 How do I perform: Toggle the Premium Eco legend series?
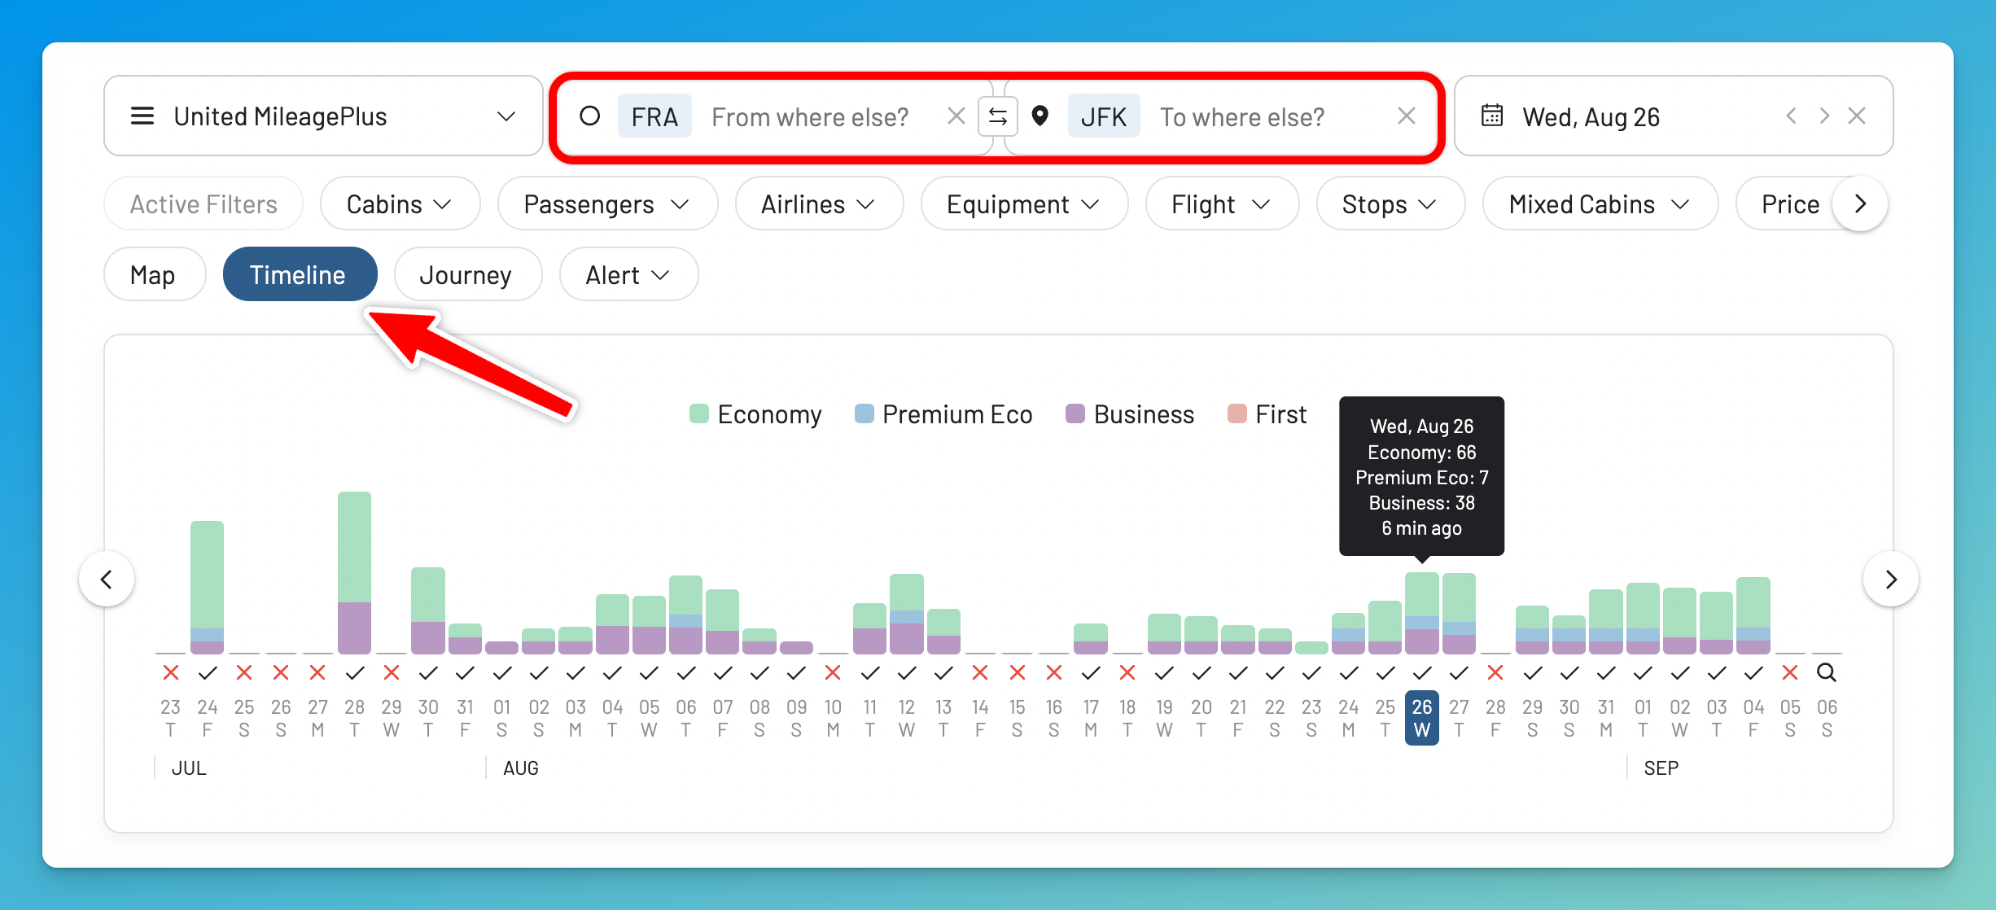click(943, 414)
